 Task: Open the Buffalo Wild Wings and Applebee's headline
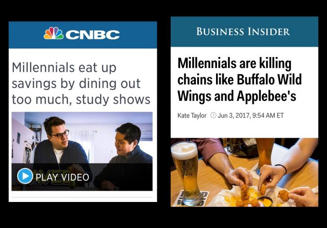pos(239,80)
